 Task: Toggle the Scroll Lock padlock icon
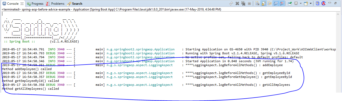[x=263, y=3]
